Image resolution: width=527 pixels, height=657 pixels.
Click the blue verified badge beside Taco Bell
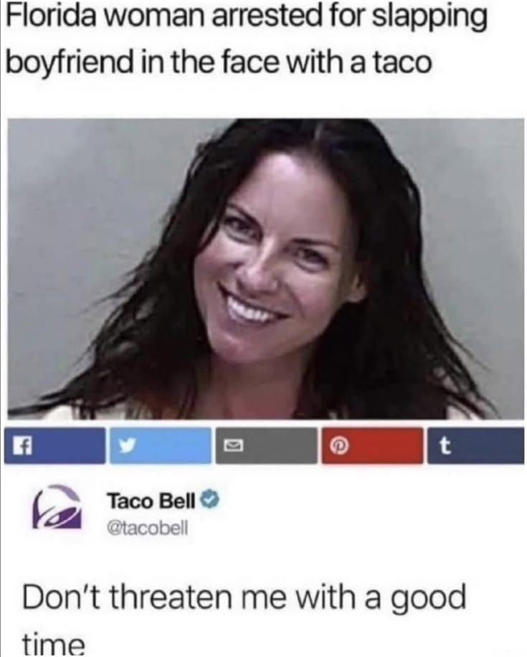tap(210, 499)
